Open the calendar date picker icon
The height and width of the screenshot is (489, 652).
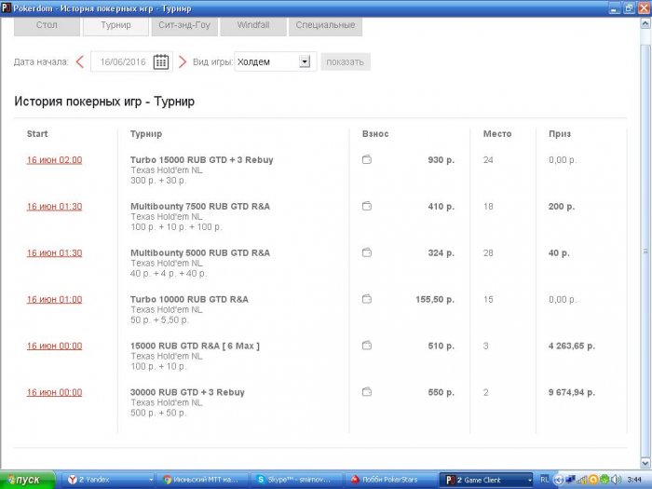point(161,62)
